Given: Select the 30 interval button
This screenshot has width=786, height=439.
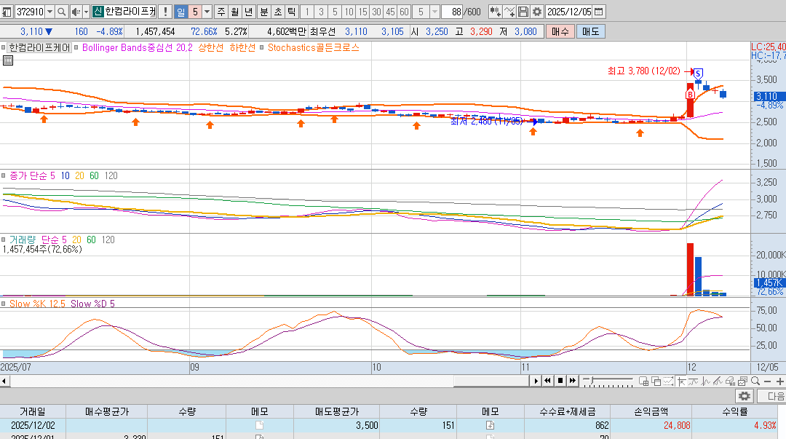Looking at the screenshot, I should tap(376, 12).
